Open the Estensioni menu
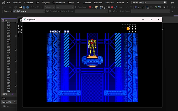Viewport: 178px width, 111px height. pos(110,2)
